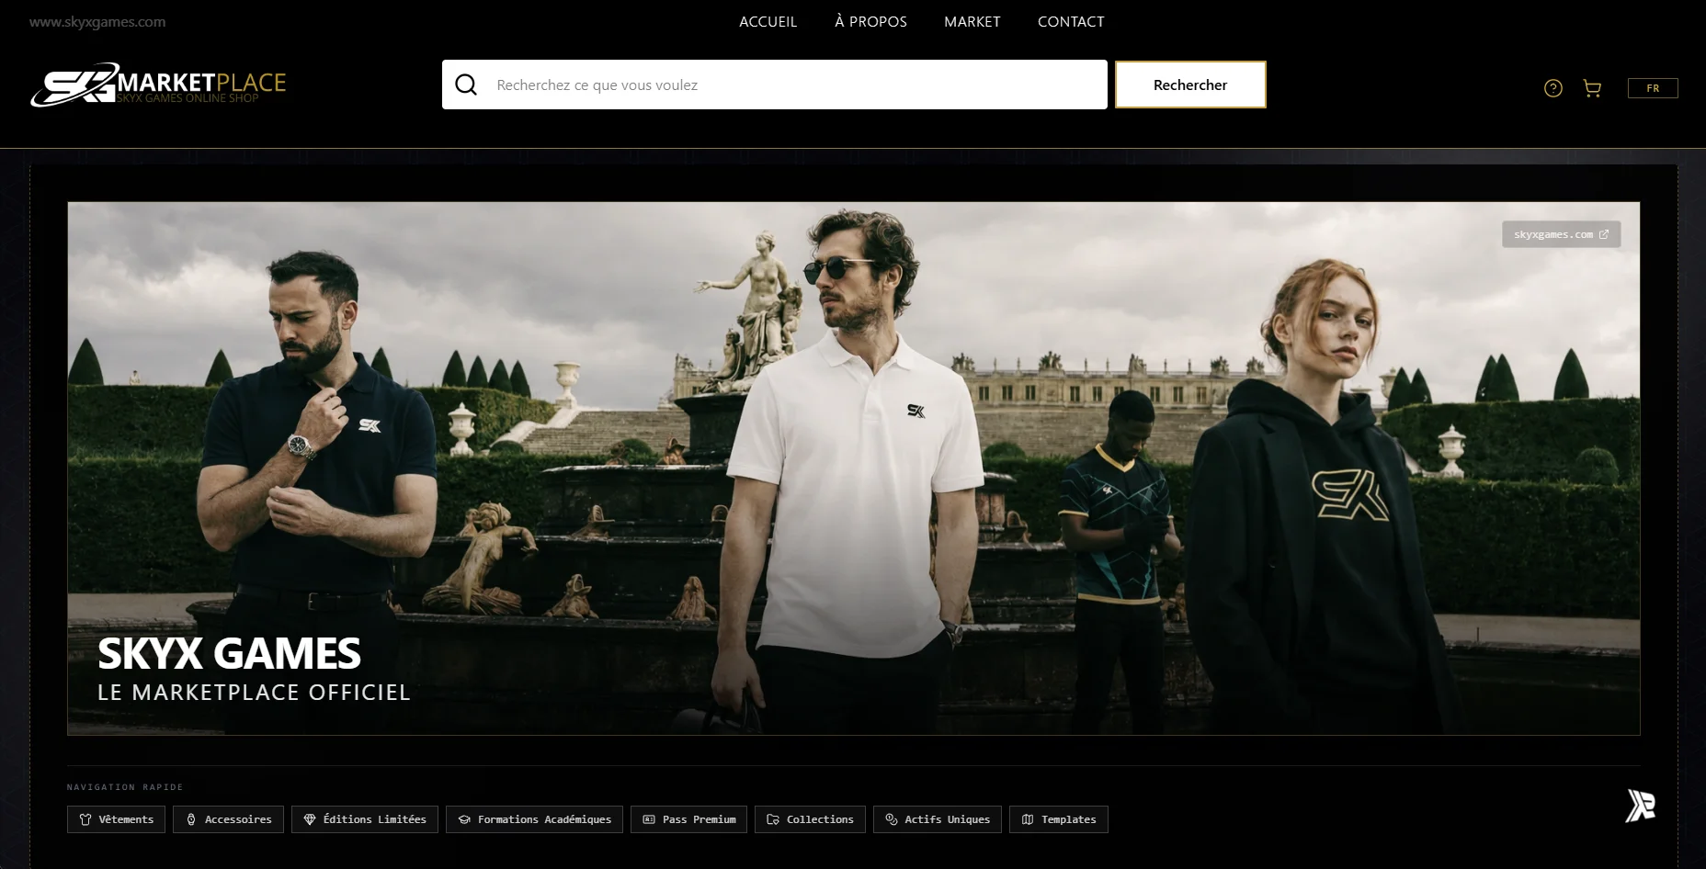Browse the Actifs Uniques category

tap(938, 819)
